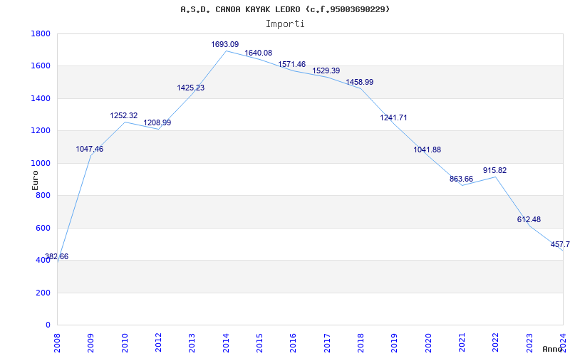Screen dimensions: 570x356
Task: Click the y-axis tick 1800
Action: [x=41, y=33]
